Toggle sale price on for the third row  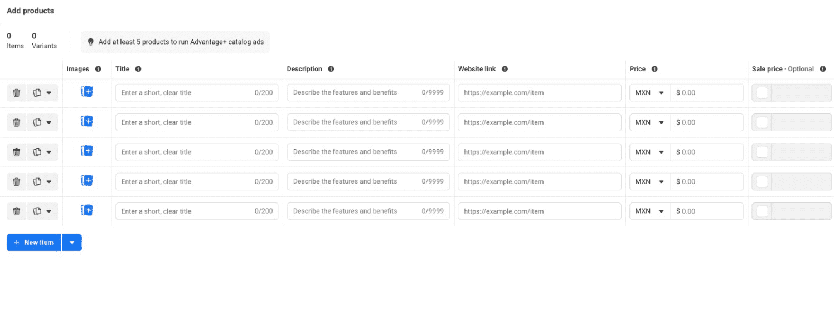tap(762, 152)
